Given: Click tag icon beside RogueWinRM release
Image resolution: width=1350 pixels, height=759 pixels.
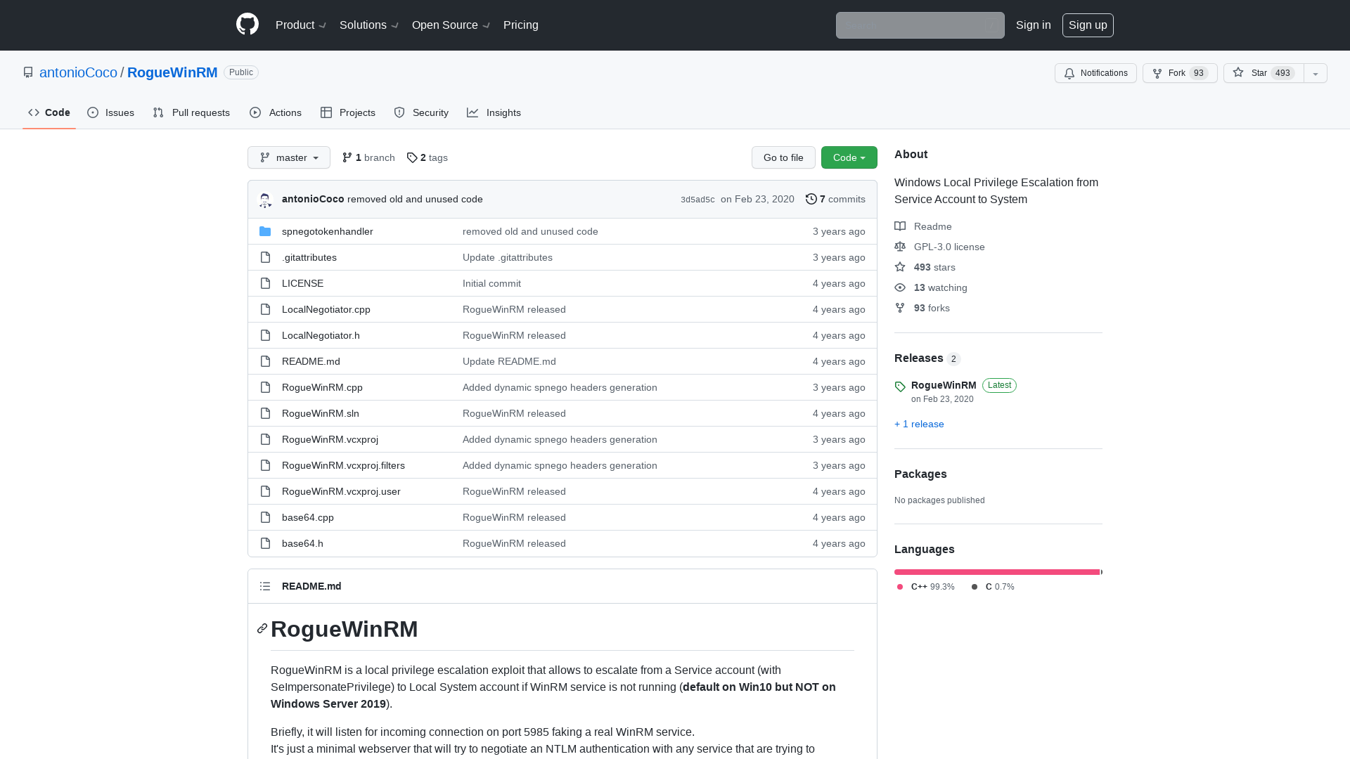Looking at the screenshot, I should 900,387.
